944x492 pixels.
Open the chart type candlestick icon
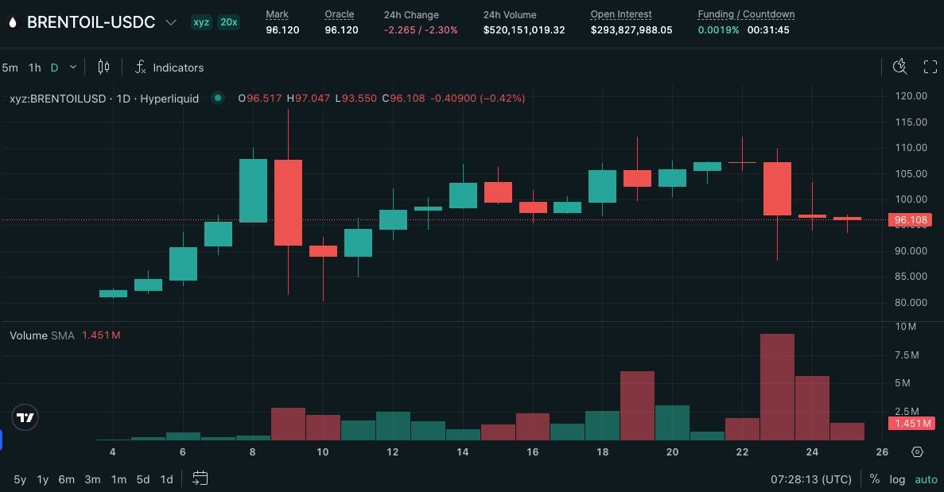[103, 68]
